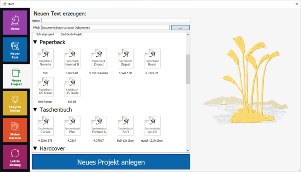Viewport: 301px width, 172px height.
Task: Focus the Name input field
Action: click(x=116, y=21)
